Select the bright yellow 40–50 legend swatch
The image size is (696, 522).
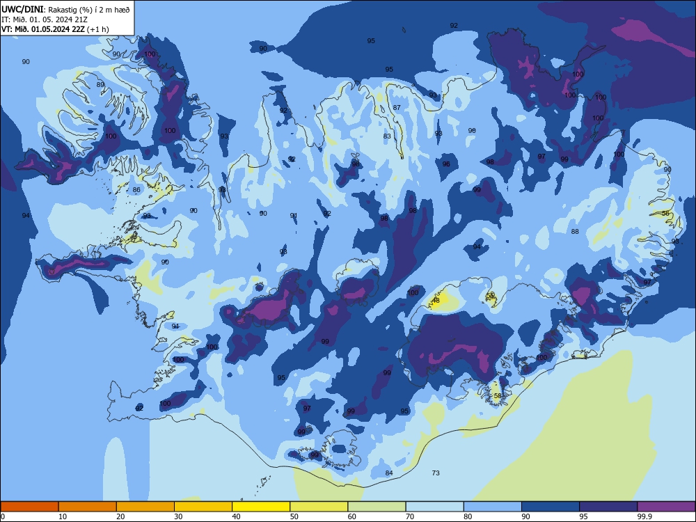[x=261, y=507]
